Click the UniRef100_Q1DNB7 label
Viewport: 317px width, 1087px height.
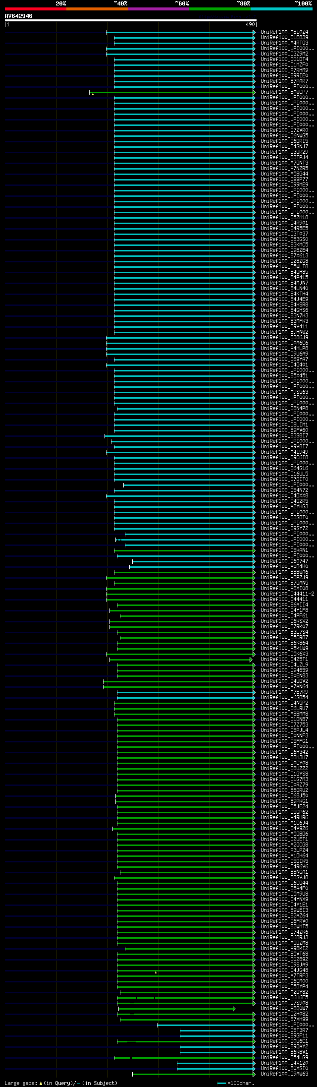pyautogui.click(x=284, y=720)
